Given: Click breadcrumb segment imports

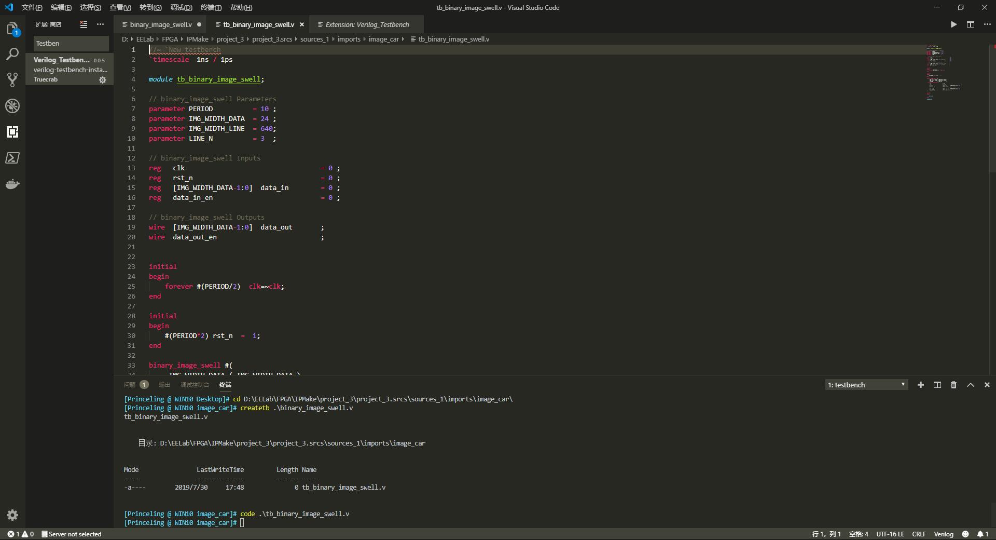Looking at the screenshot, I should (x=349, y=39).
